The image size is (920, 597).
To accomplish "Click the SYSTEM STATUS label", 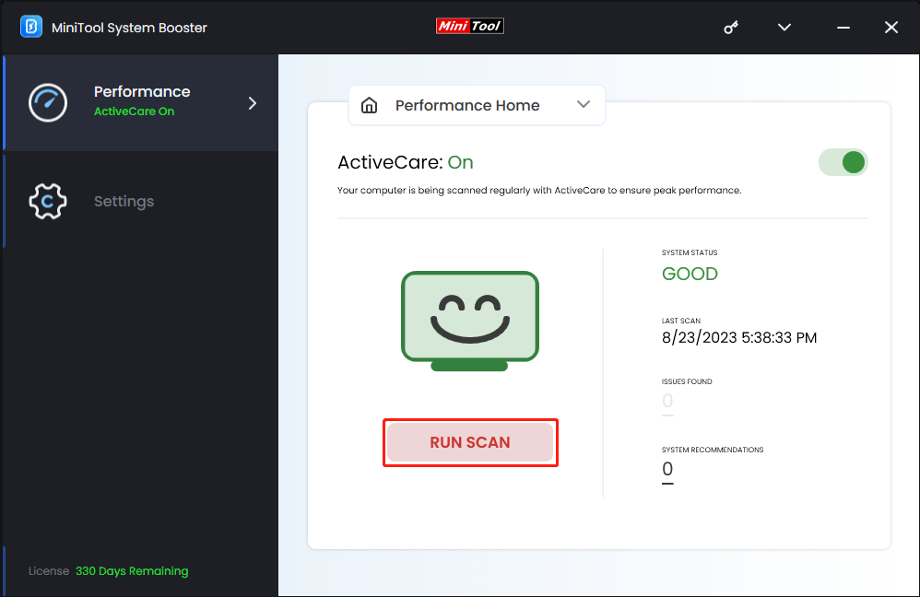I will point(690,252).
